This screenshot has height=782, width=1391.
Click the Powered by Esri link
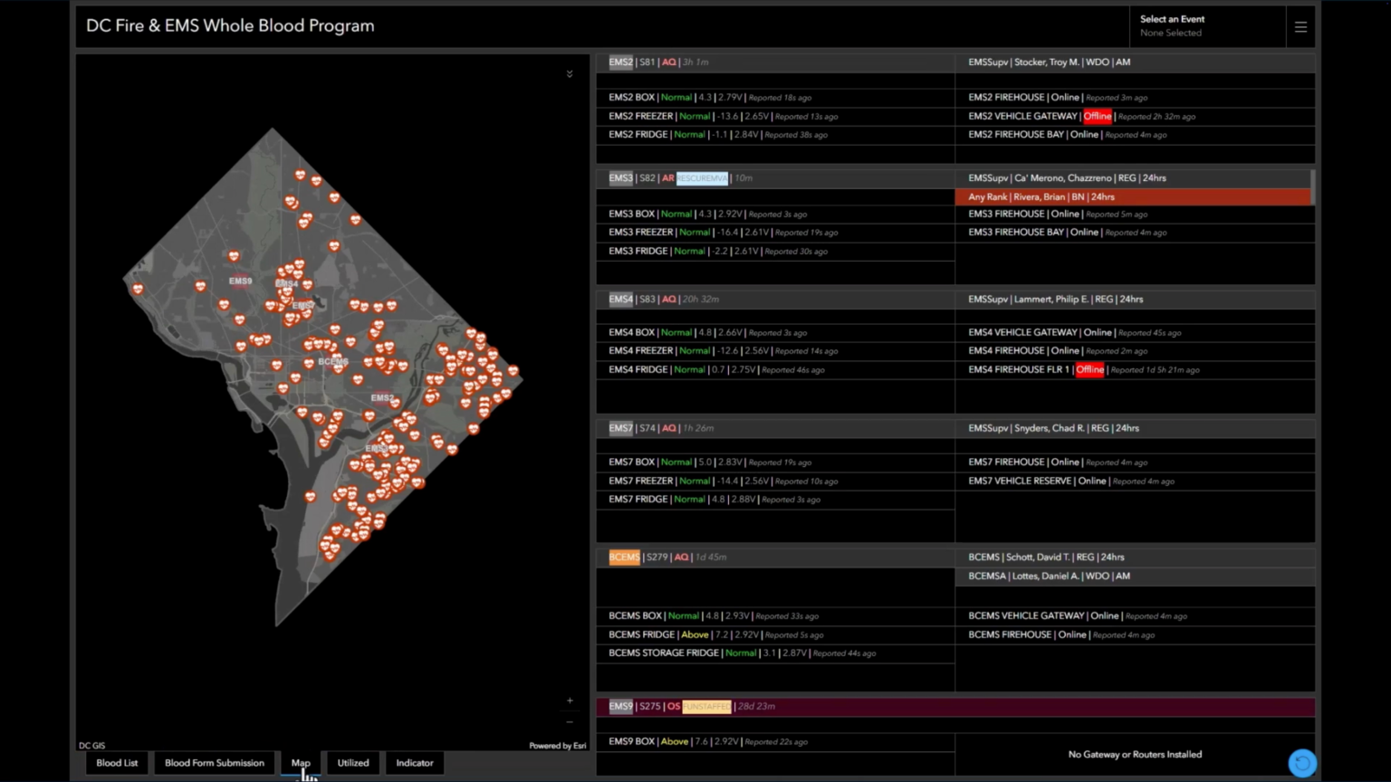click(557, 745)
